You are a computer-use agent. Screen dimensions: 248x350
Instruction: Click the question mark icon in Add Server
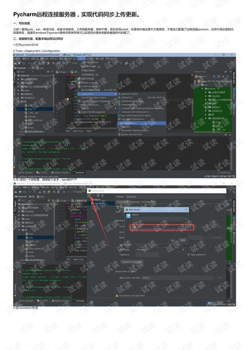pyautogui.click(x=129, y=216)
